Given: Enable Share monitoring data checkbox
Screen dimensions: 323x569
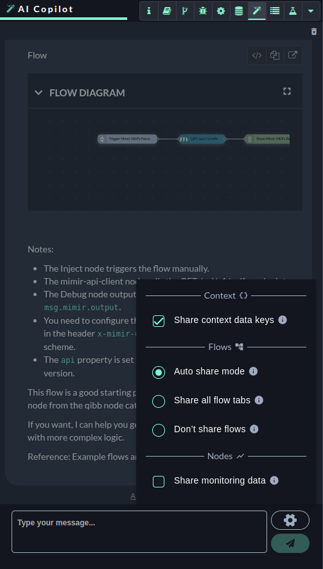Looking at the screenshot, I should click(159, 481).
